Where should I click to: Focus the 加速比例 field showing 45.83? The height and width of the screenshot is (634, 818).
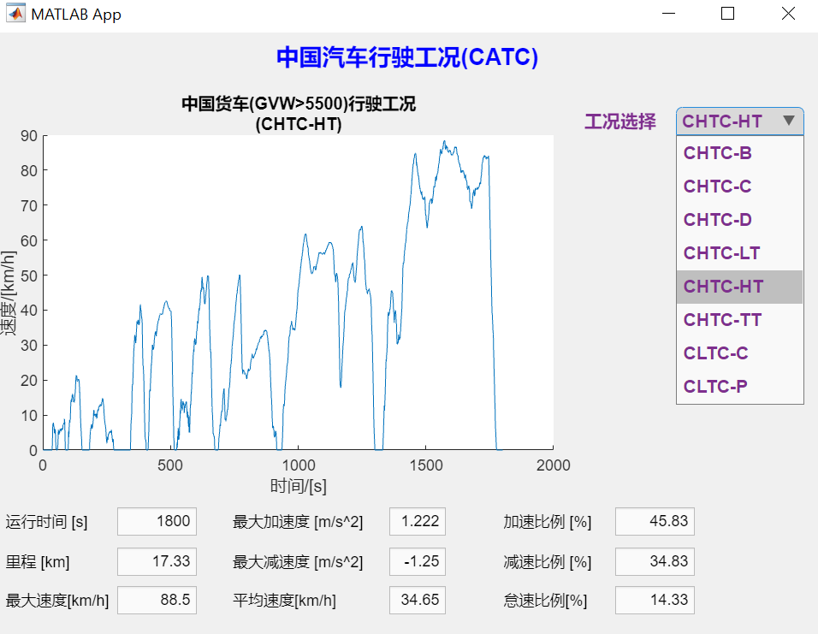tap(655, 521)
